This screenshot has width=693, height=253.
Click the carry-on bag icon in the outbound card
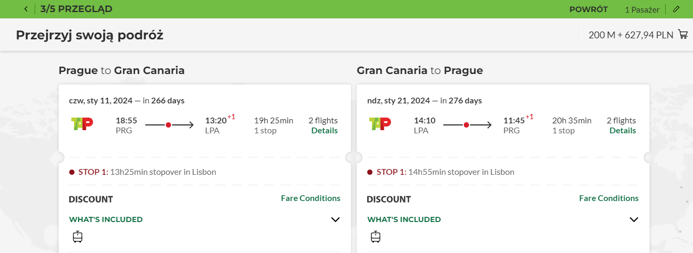[78, 237]
